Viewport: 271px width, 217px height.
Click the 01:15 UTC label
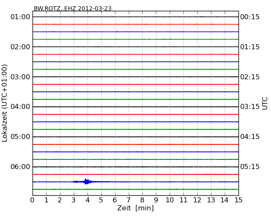click(250, 47)
